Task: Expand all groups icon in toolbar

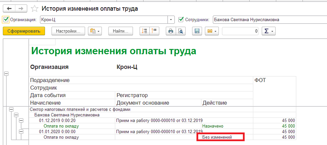Action: click(144, 31)
